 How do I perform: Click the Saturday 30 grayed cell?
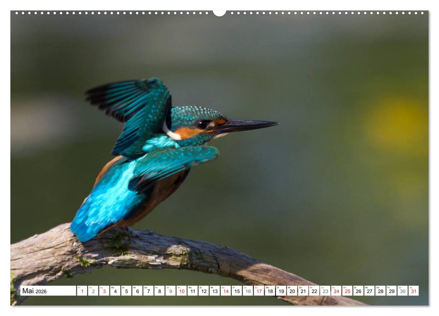click(403, 291)
